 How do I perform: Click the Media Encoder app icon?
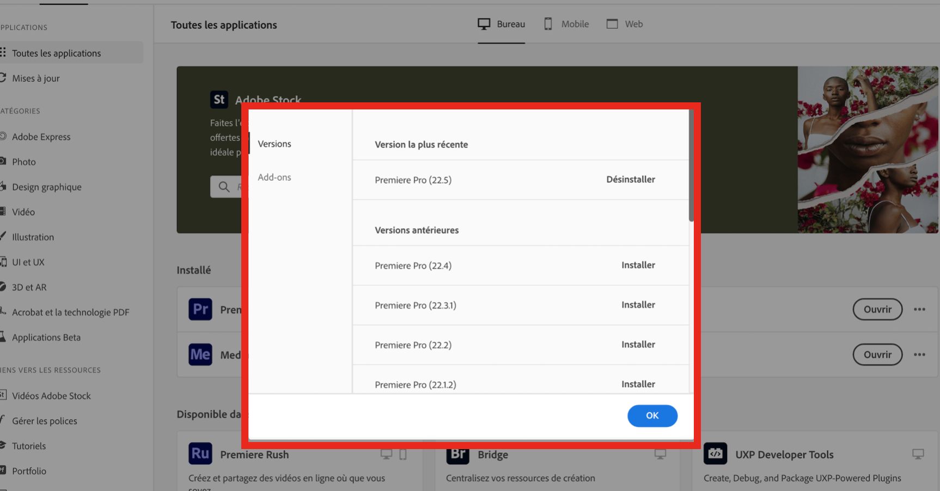coord(200,354)
